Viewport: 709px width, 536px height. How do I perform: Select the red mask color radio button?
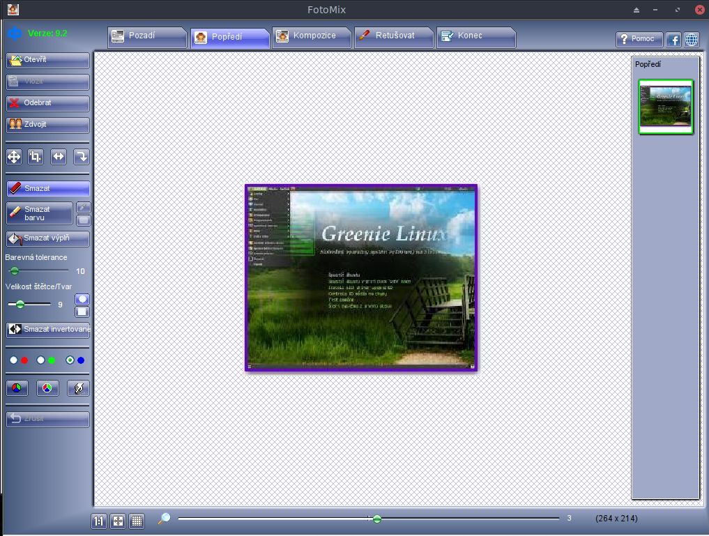coord(13,360)
